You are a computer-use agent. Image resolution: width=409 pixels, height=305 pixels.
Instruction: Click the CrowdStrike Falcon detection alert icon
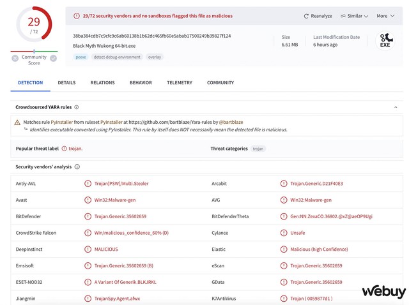coord(88,233)
